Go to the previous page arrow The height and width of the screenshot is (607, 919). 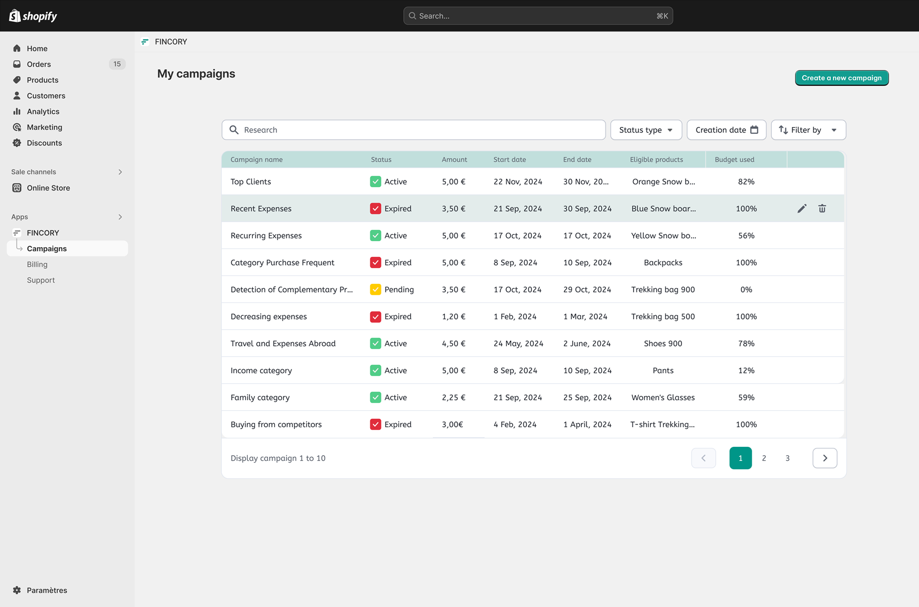coord(703,458)
